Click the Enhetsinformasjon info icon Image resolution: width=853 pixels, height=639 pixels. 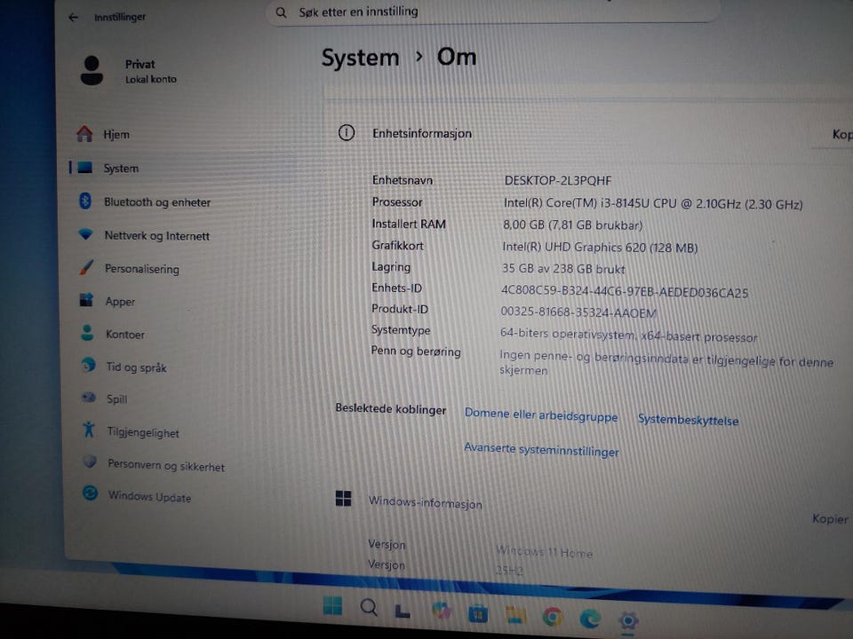347,132
